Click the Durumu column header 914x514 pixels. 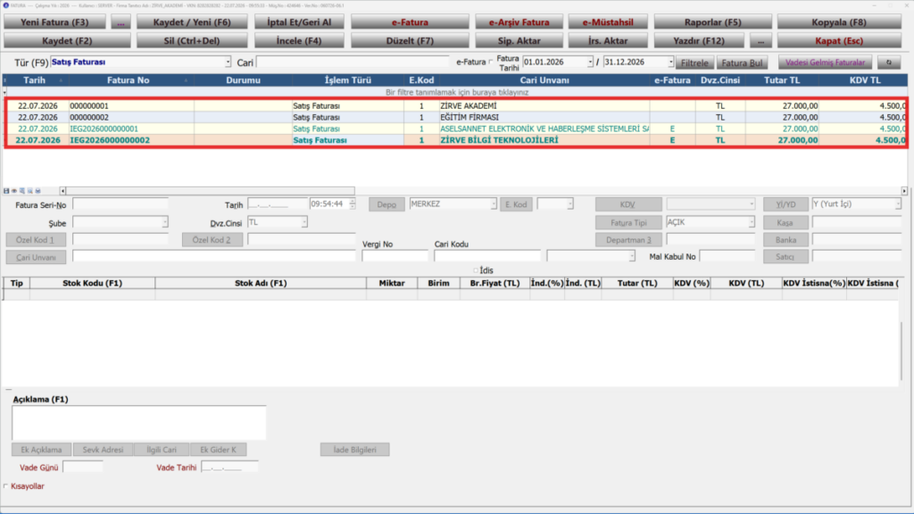tap(243, 80)
